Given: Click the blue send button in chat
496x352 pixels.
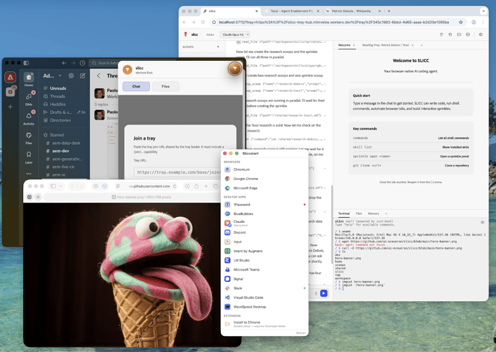Looking at the screenshot, I should [323, 293].
